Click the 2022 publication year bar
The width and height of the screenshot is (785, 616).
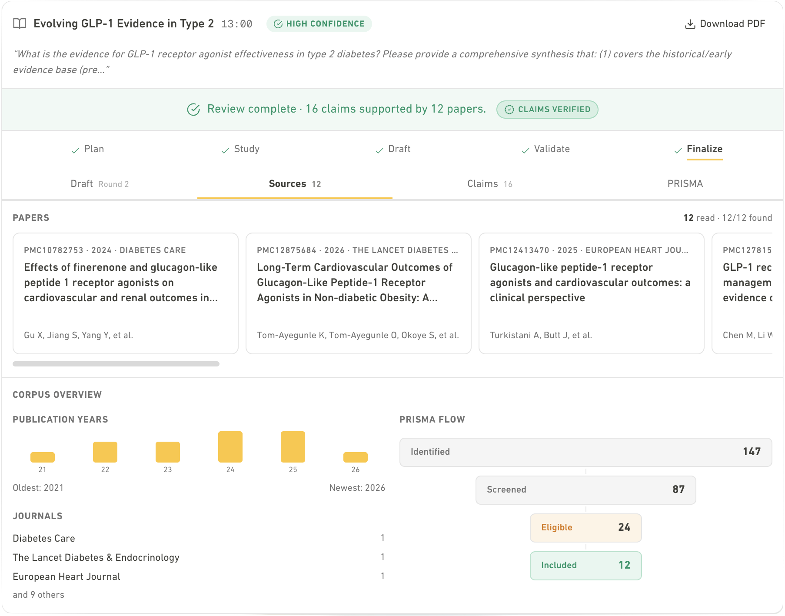(x=105, y=452)
